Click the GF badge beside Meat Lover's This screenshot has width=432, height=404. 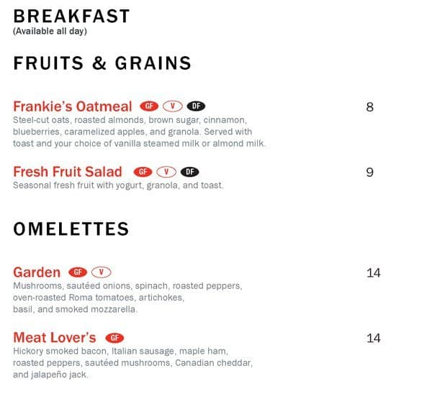[x=114, y=338]
